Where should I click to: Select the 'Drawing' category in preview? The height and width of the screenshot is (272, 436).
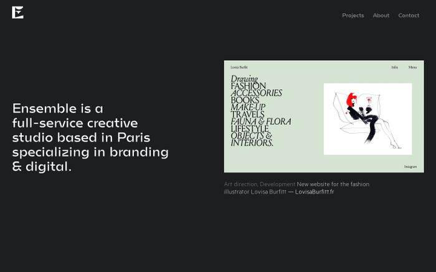(x=244, y=79)
